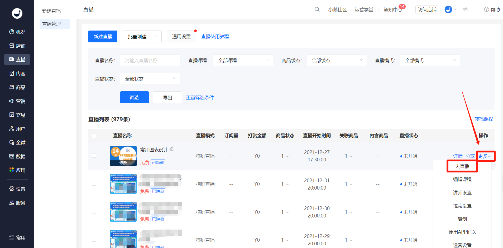Select 去直播 from the more menu
Image resolution: width=503 pixels, height=248 pixels.
(x=462, y=166)
